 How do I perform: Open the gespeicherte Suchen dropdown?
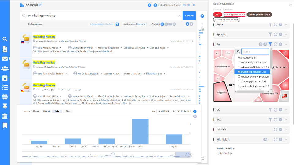[x=102, y=24]
